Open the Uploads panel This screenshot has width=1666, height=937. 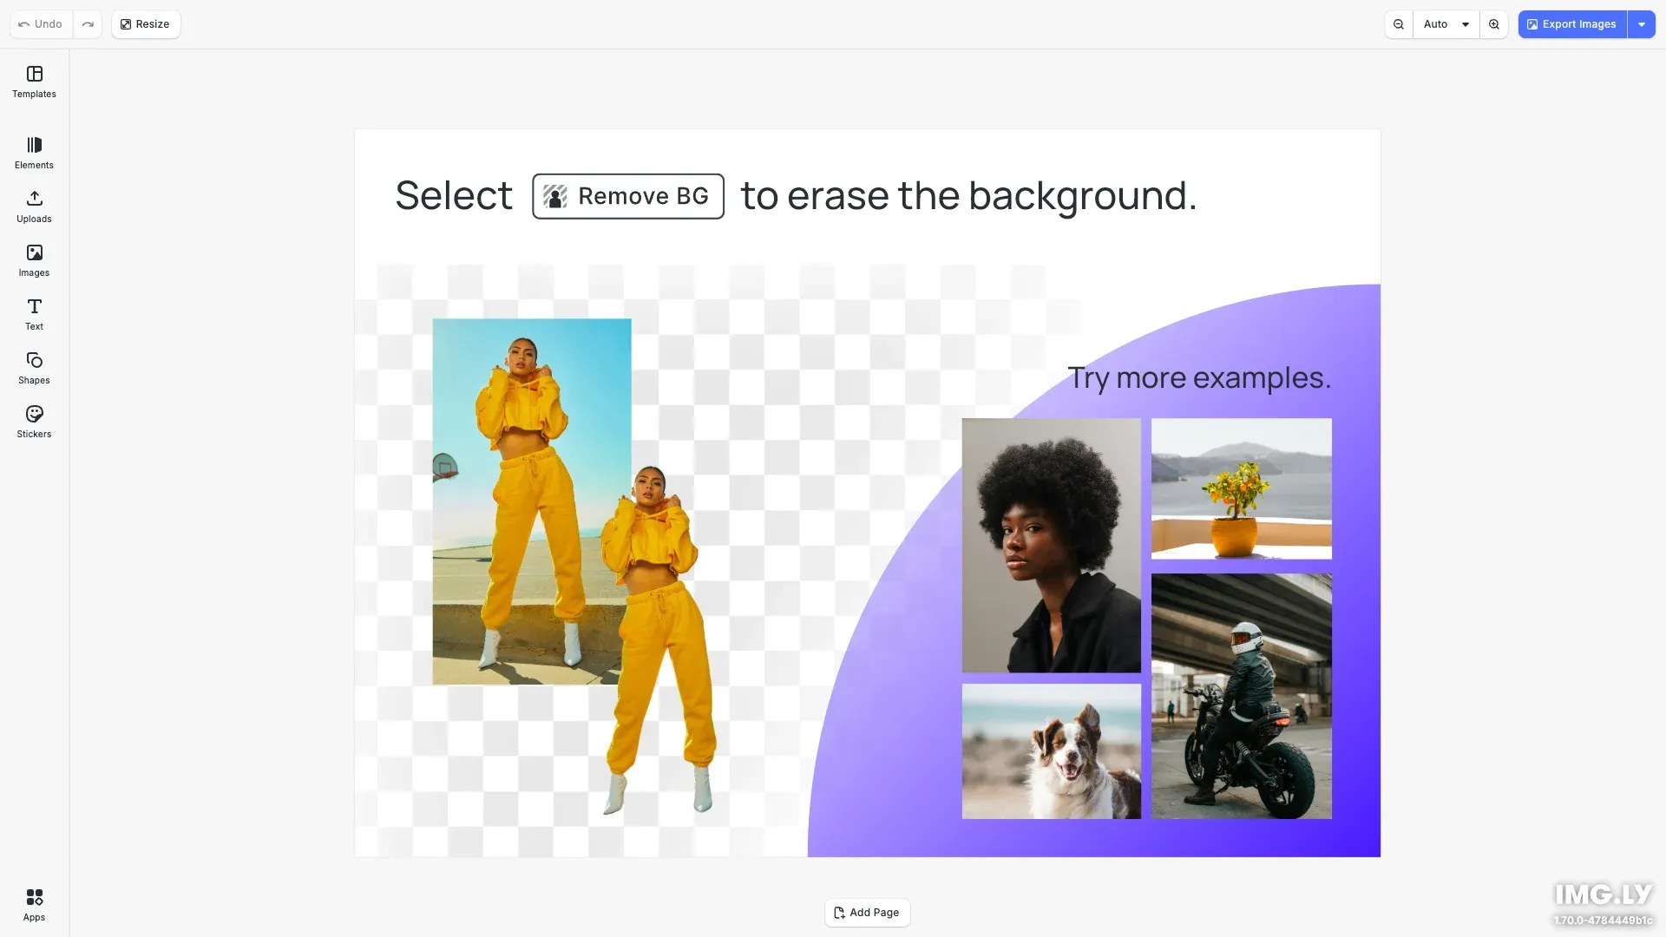coord(34,207)
